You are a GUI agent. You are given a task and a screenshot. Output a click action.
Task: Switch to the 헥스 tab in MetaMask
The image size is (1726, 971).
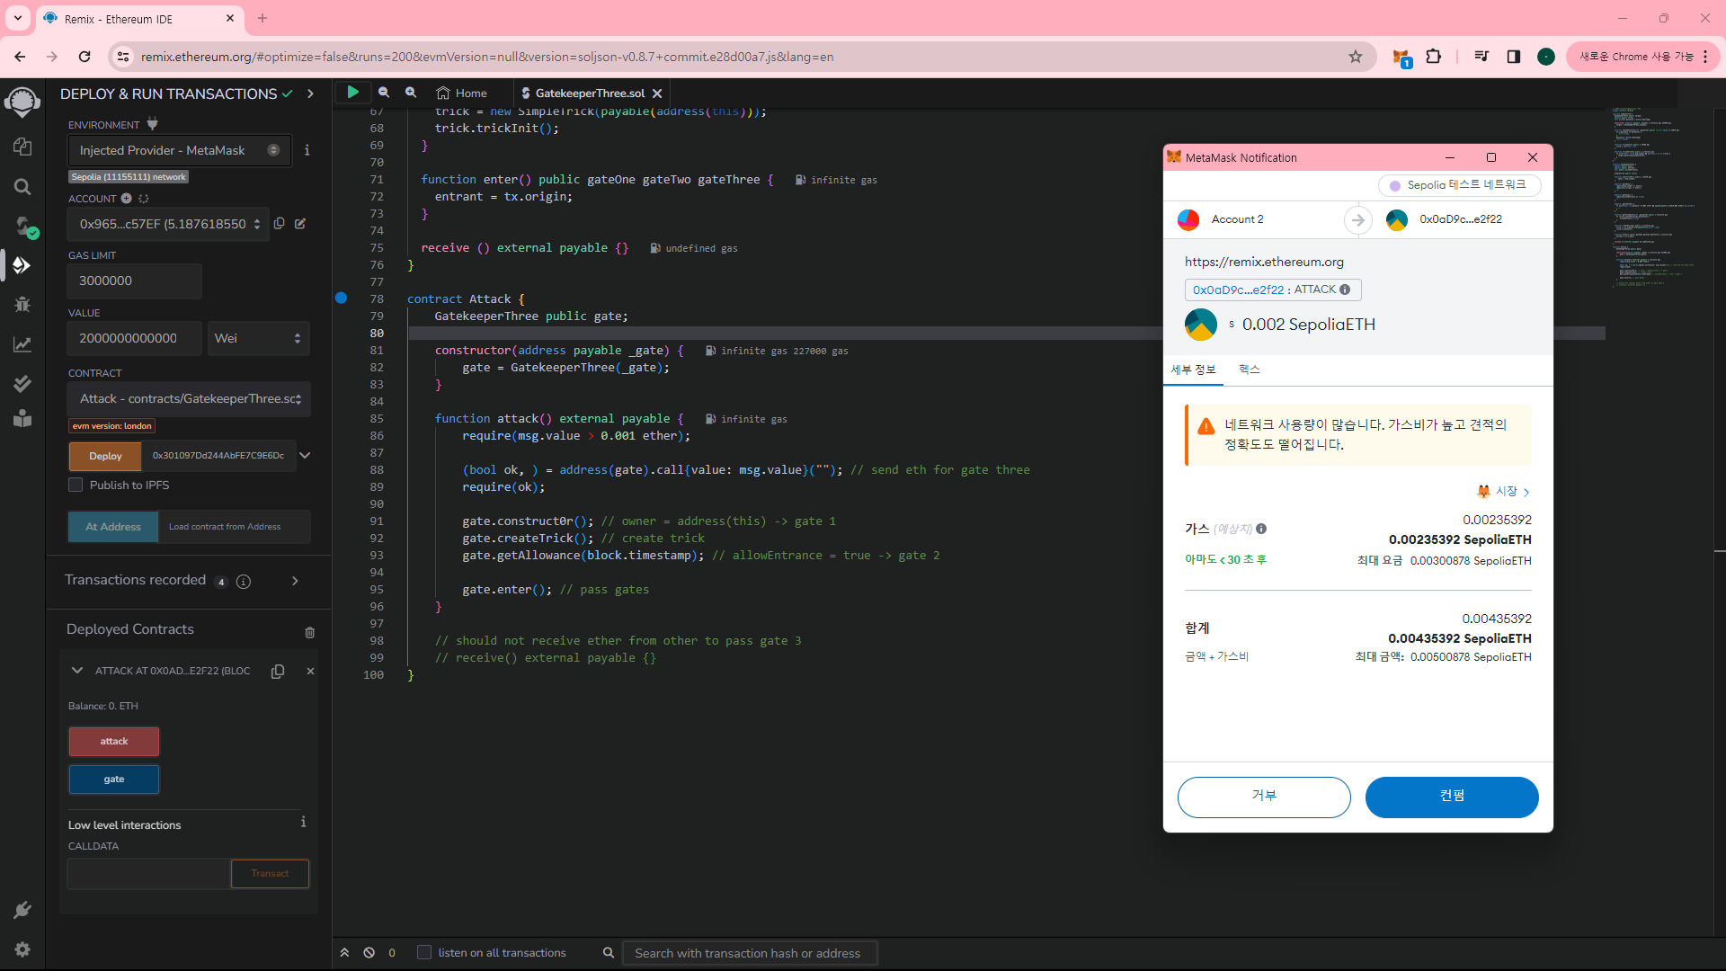click(x=1249, y=370)
